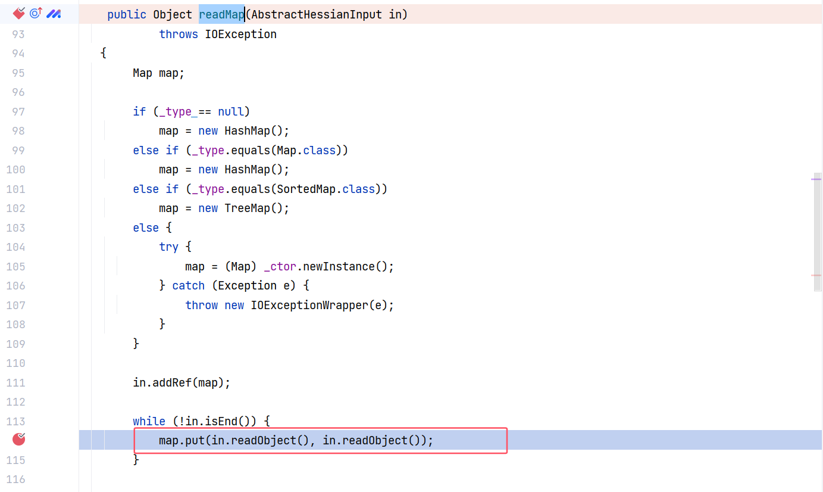Click line number 111 in gutter
This screenshot has width=823, height=492.
(x=15, y=382)
